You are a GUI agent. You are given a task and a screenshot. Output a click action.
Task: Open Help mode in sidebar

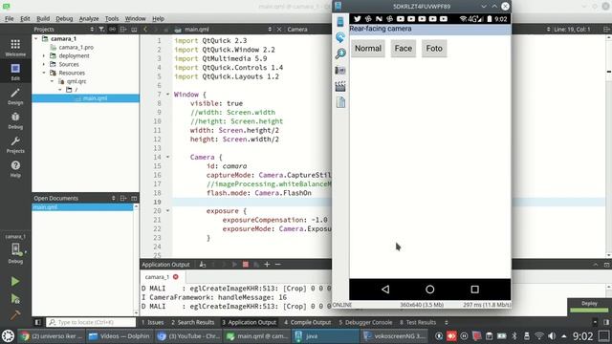tap(15, 169)
